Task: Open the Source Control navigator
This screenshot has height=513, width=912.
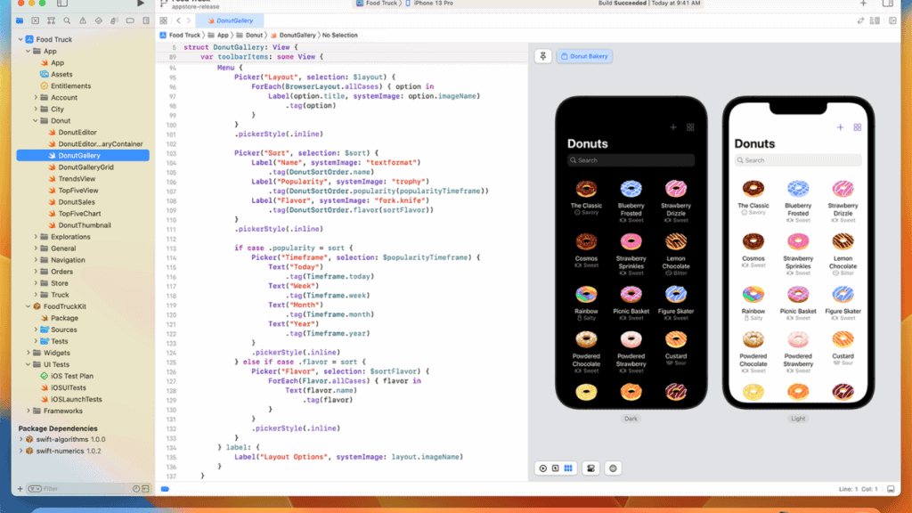Action: 36,20
